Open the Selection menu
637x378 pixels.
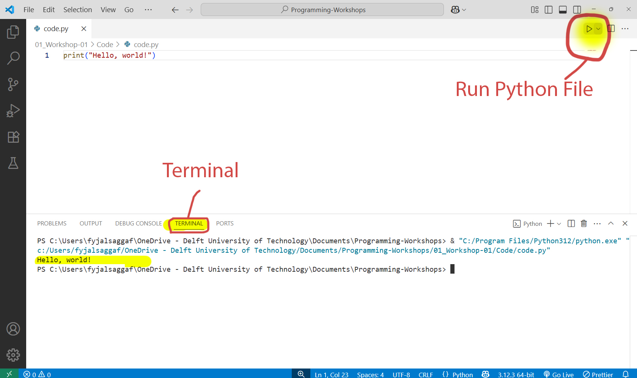point(77,10)
